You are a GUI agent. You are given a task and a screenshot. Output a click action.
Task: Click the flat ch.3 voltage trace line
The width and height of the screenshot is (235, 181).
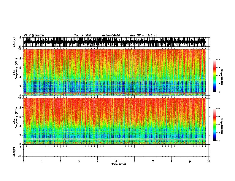coord(115,152)
